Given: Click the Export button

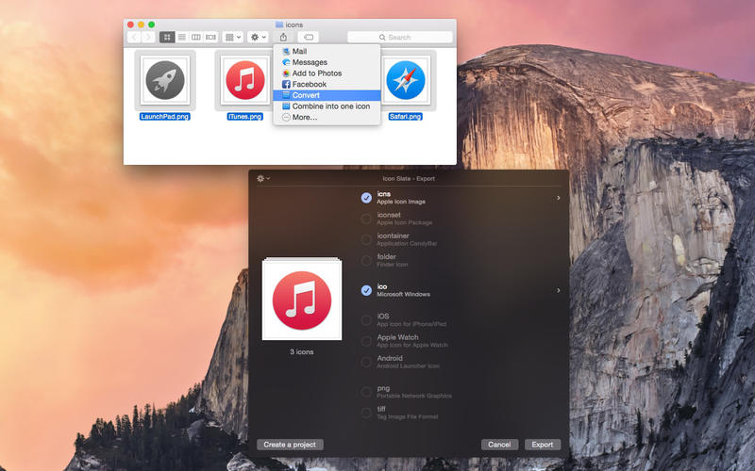Looking at the screenshot, I should tap(542, 445).
